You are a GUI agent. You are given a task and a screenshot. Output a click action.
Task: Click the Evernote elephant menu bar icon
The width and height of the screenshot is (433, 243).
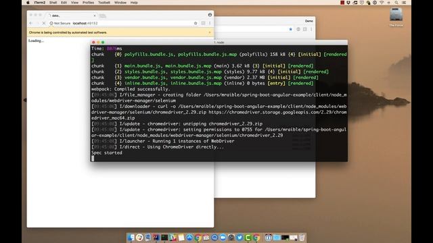tap(368, 3)
